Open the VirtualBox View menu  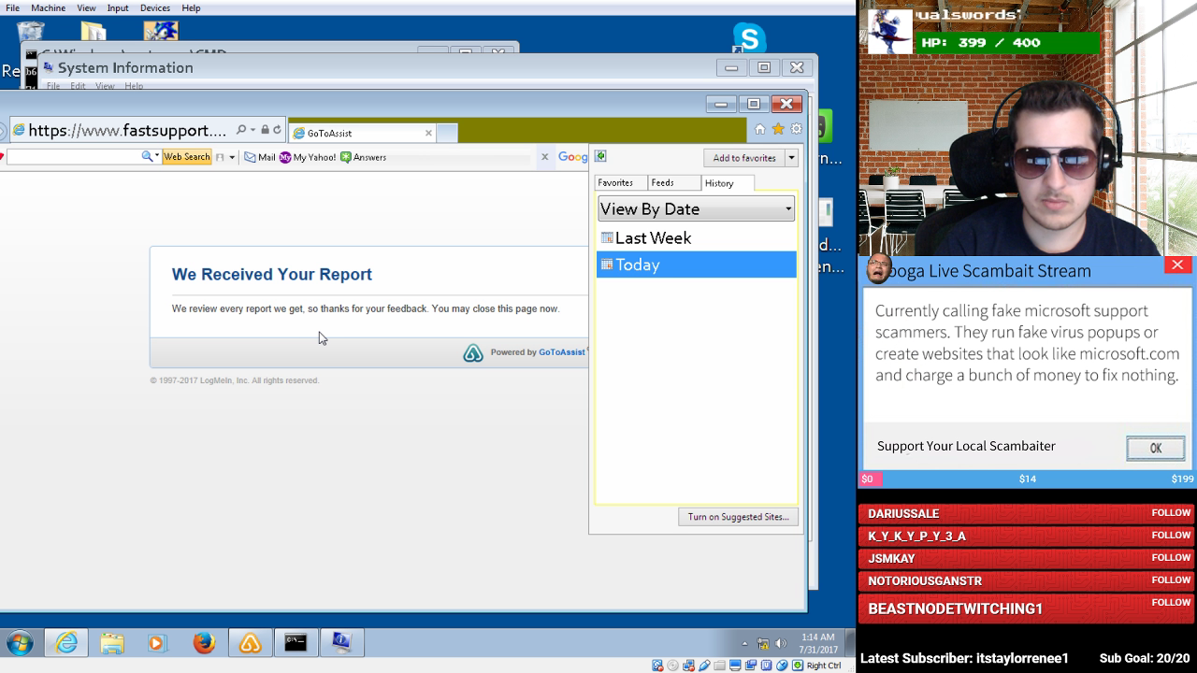[x=86, y=7]
